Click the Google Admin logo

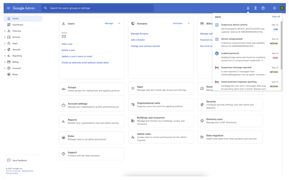click(x=24, y=8)
